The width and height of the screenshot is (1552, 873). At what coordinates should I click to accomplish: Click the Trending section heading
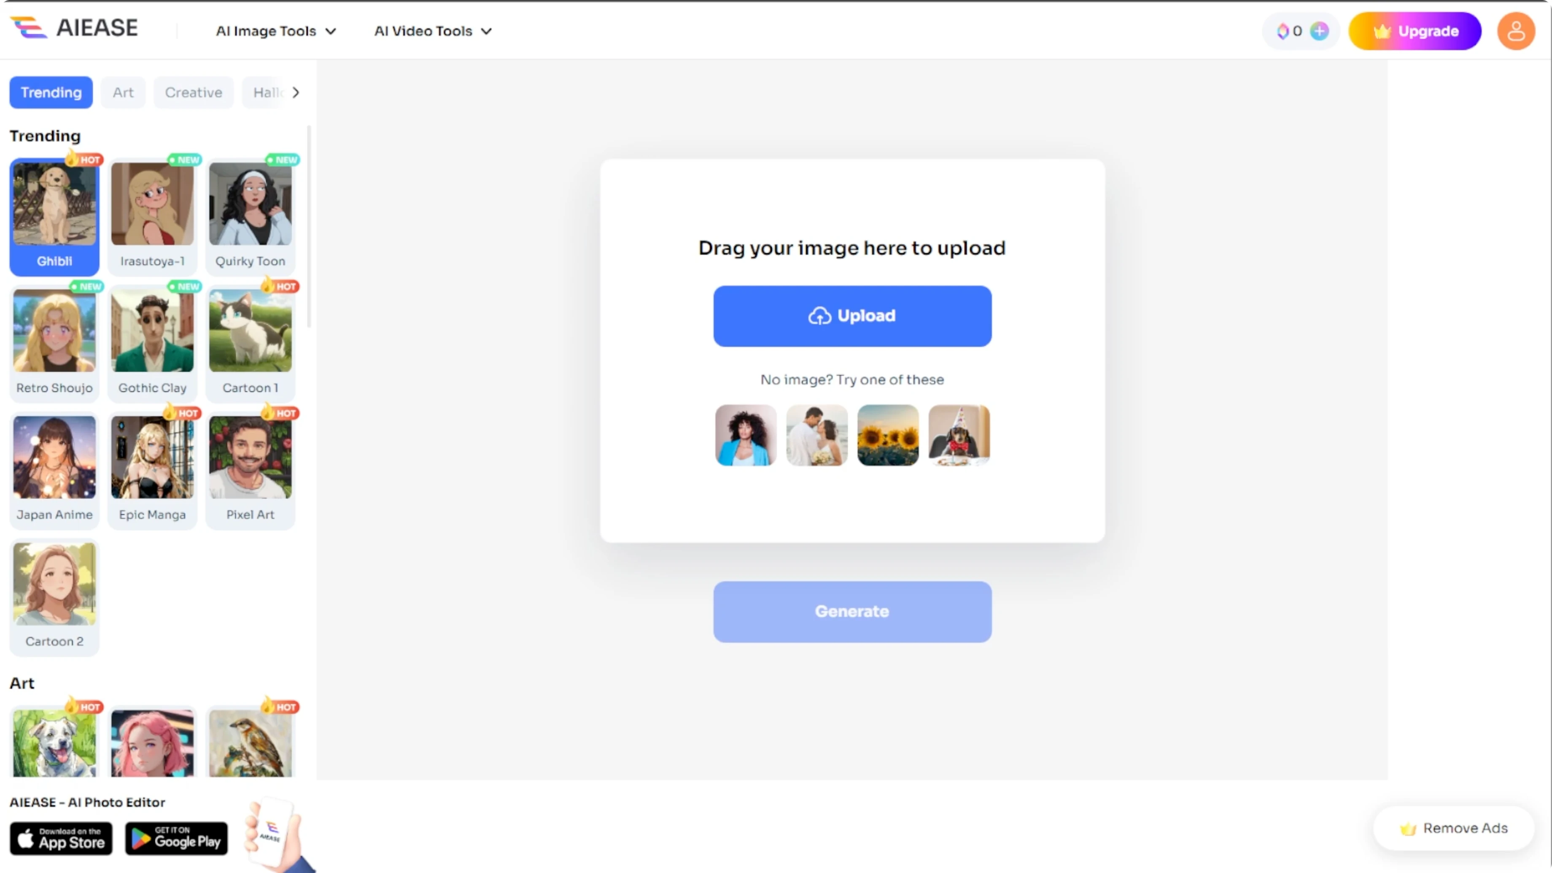tap(45, 135)
